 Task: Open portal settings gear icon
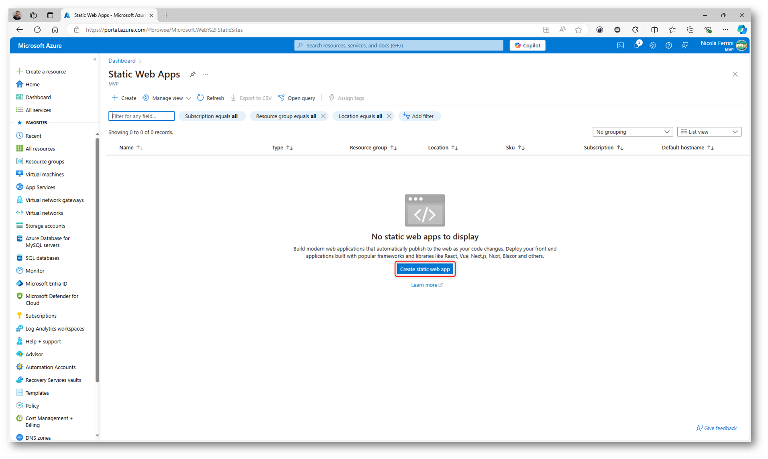pyautogui.click(x=652, y=46)
